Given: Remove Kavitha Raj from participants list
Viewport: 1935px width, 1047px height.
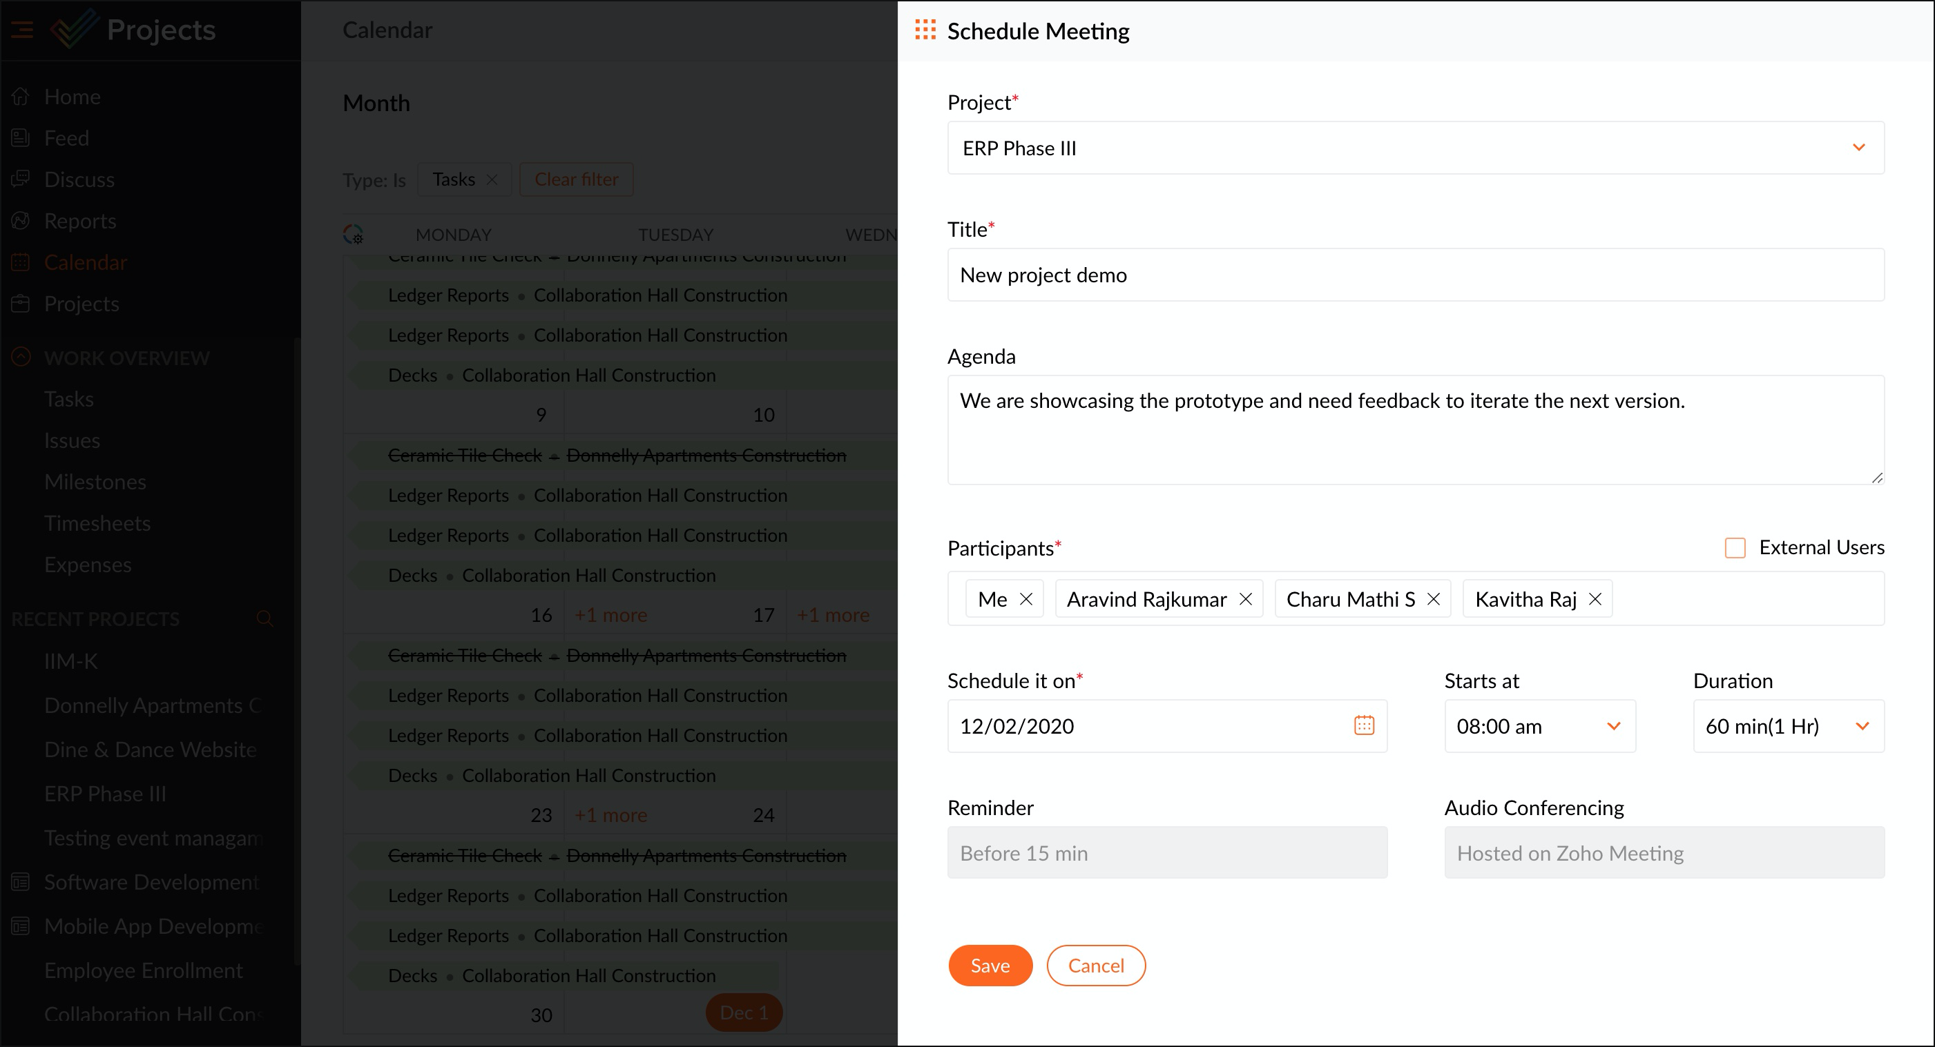Looking at the screenshot, I should point(1595,599).
